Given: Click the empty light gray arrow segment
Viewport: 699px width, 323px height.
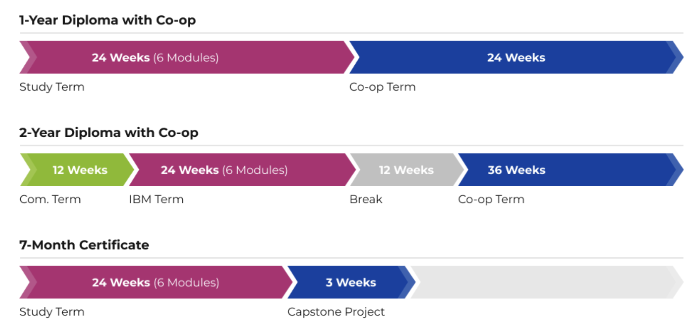Looking at the screenshot, I should (547, 282).
